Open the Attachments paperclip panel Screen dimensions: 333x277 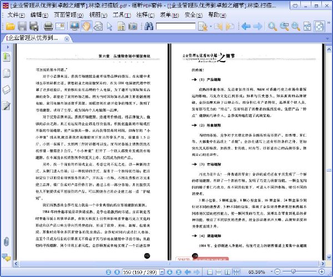[x=6, y=241]
